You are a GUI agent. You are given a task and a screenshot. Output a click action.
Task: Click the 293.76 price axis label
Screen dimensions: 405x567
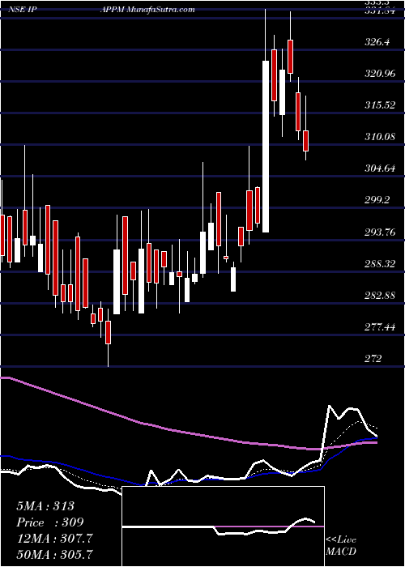pyautogui.click(x=381, y=232)
